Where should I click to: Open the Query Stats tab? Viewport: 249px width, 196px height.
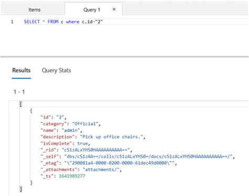click(56, 70)
